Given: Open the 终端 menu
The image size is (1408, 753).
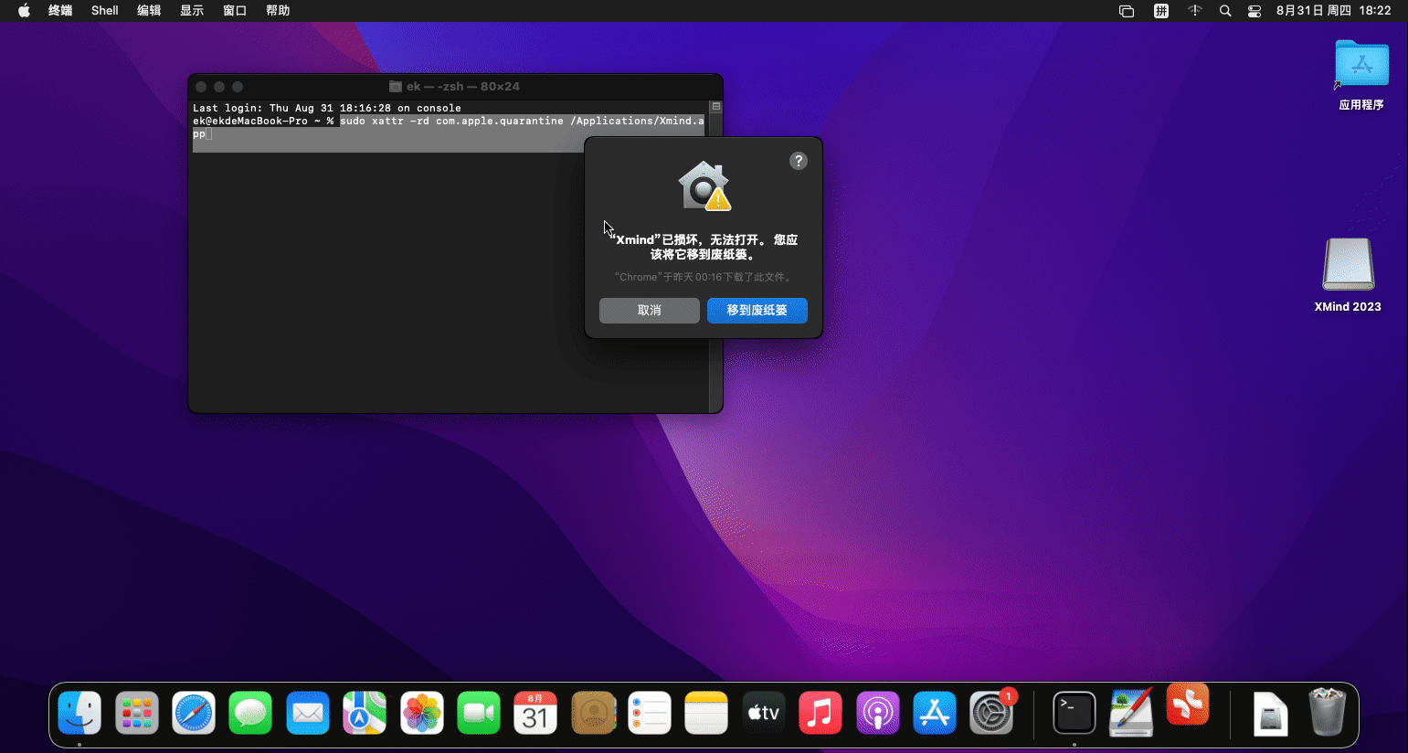Looking at the screenshot, I should [x=60, y=11].
